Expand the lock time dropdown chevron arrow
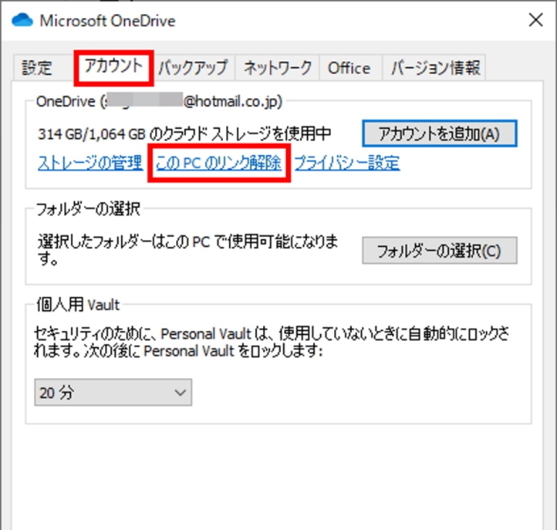 [180, 393]
